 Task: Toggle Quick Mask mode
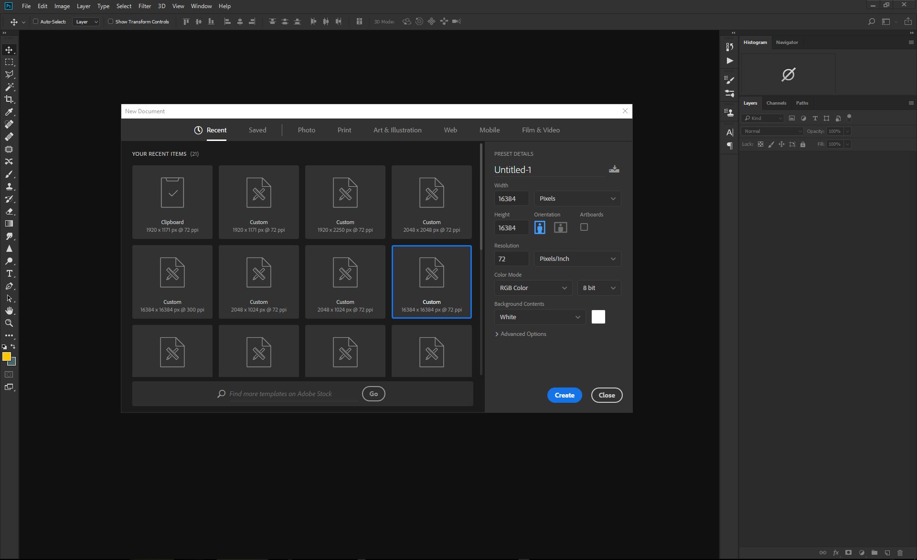[x=9, y=375]
